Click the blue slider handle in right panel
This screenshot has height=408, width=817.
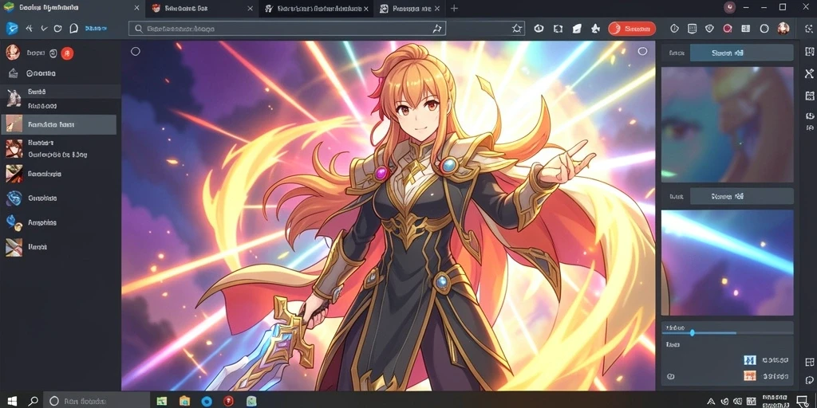pyautogui.click(x=693, y=332)
